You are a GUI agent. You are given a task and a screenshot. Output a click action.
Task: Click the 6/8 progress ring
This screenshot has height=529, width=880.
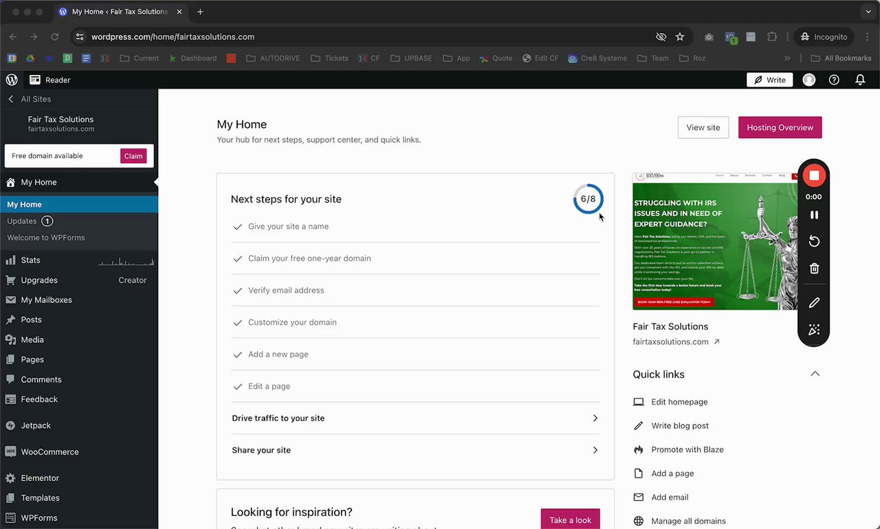point(588,199)
